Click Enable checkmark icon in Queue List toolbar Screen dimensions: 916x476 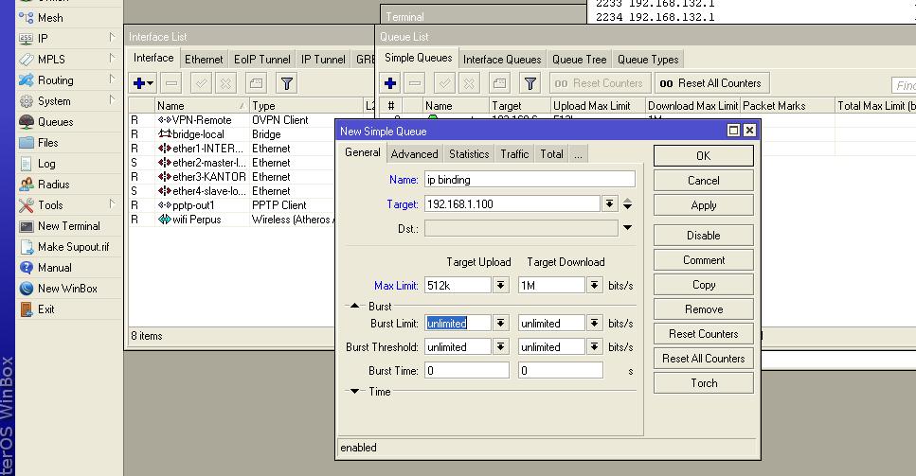point(444,83)
